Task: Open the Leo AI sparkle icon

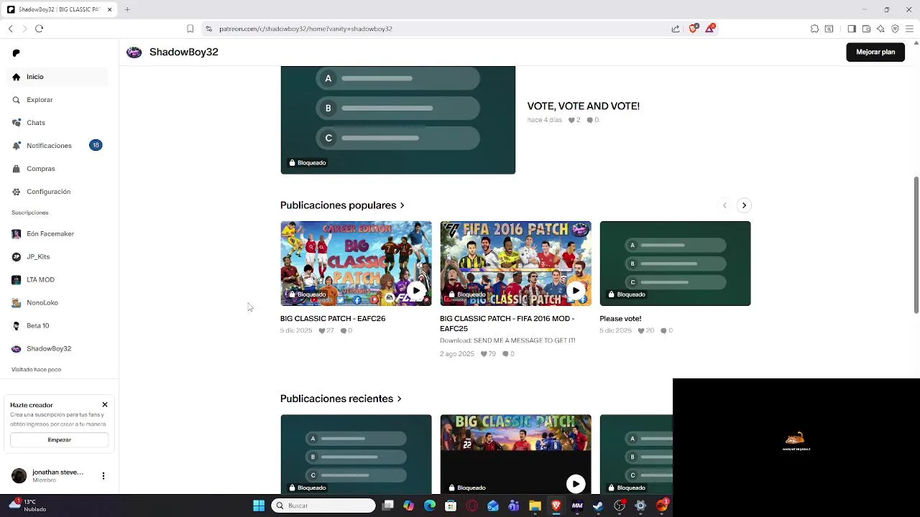Action: coord(880,29)
